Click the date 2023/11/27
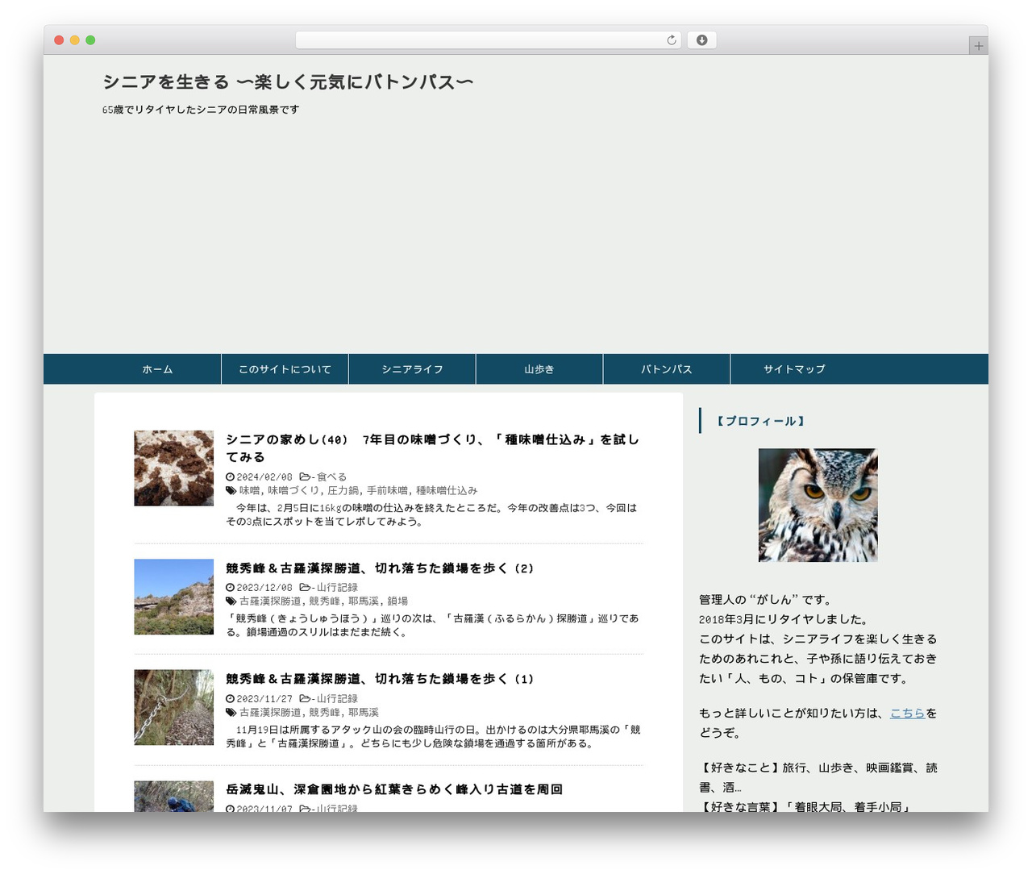The image size is (1032, 874). (264, 699)
